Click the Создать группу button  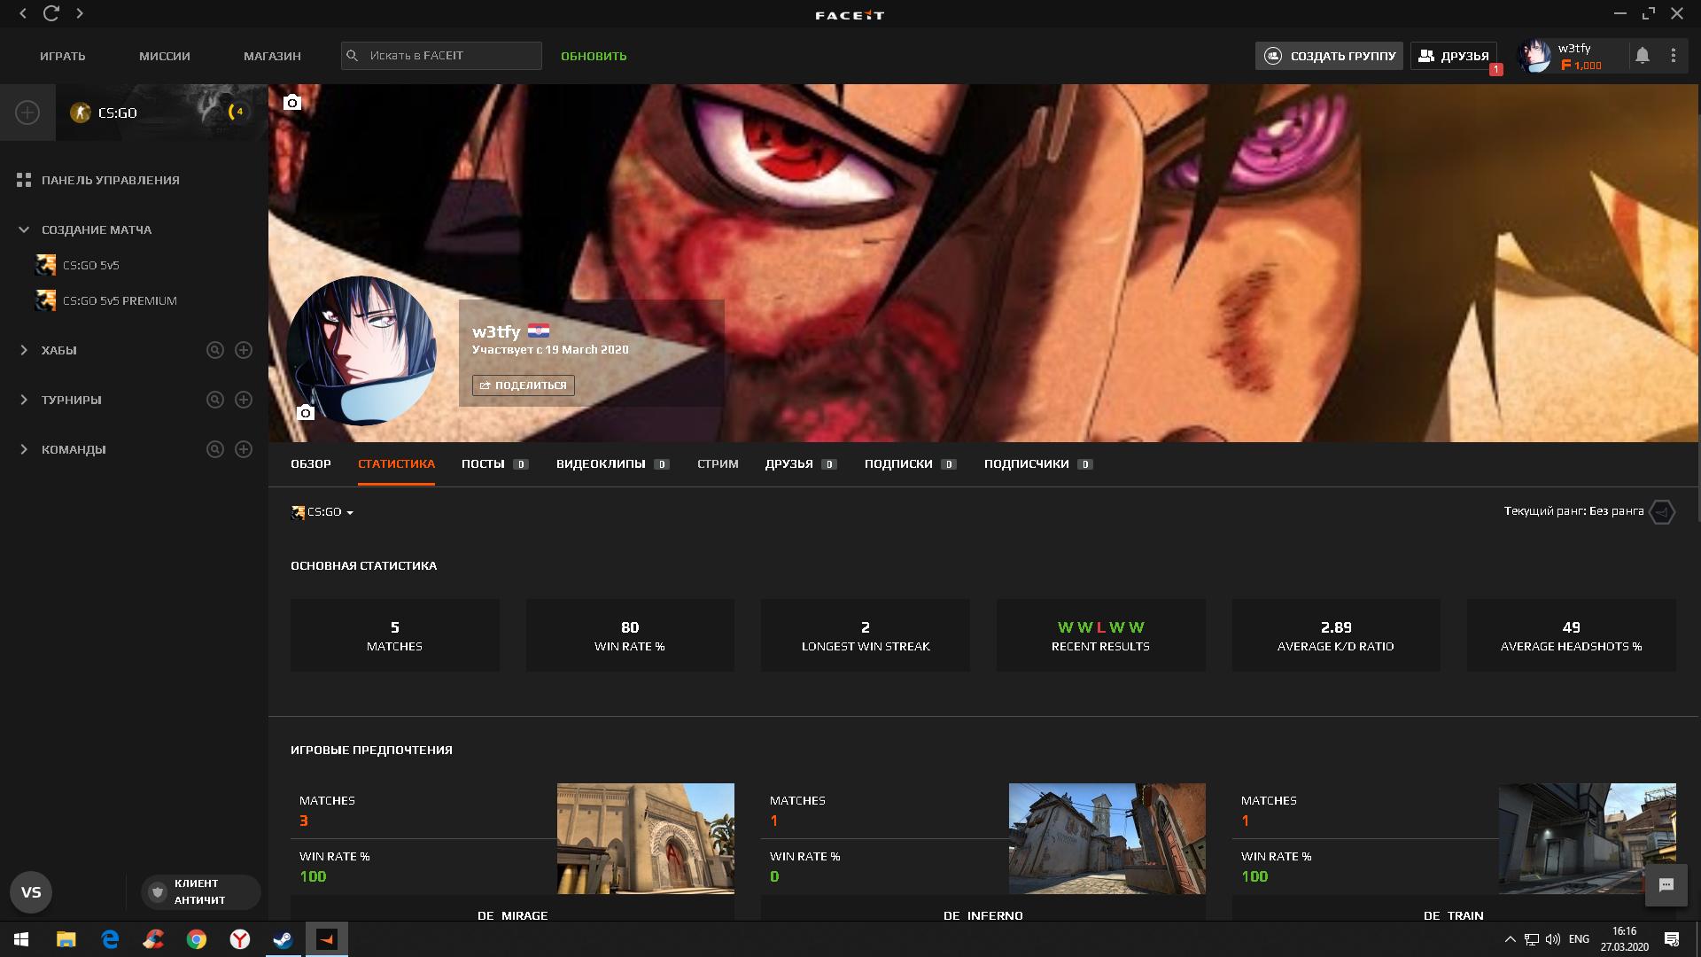point(1329,56)
